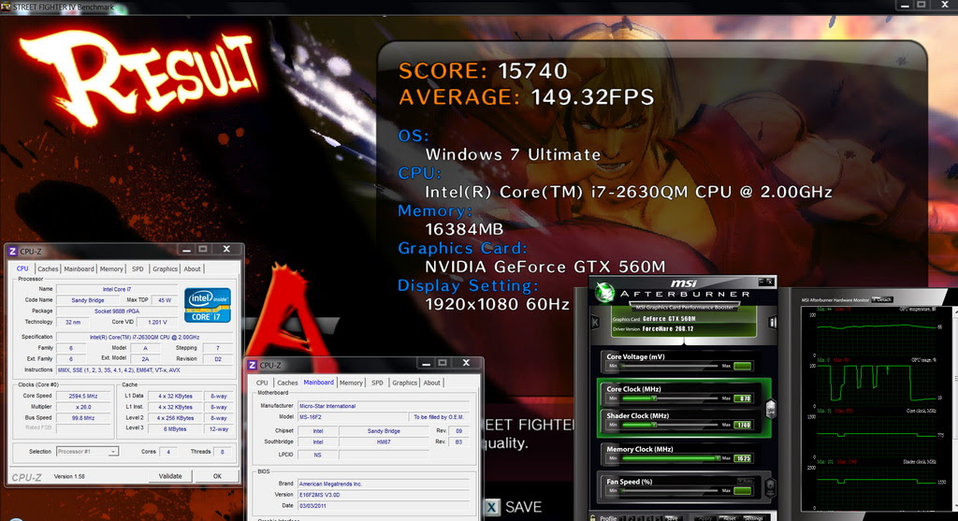Viewport: 958px width, 521px height.
Task: Open the Processor #1 selection dropdown
Action: 87,452
